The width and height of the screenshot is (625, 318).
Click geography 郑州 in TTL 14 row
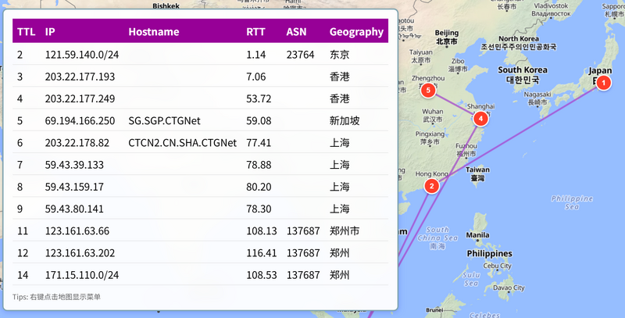point(340,274)
